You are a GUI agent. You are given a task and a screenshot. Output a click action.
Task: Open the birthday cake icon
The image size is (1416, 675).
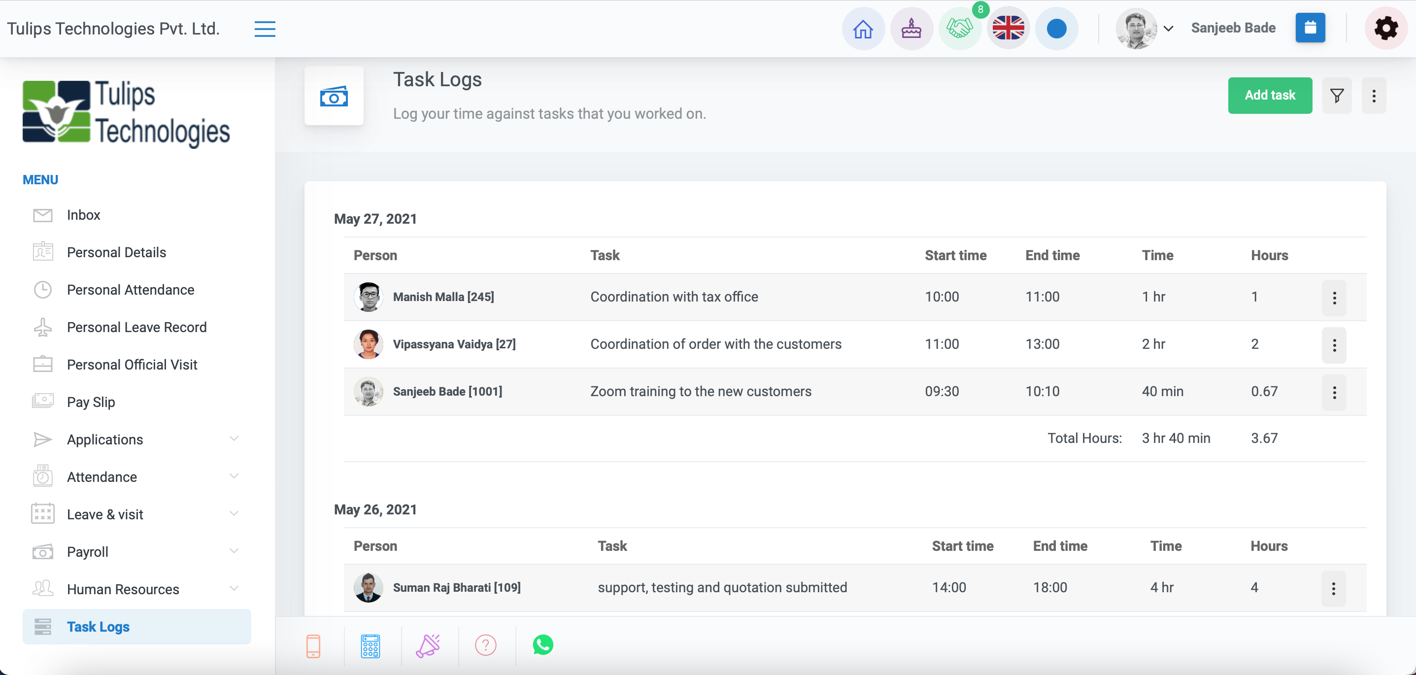coord(911,29)
